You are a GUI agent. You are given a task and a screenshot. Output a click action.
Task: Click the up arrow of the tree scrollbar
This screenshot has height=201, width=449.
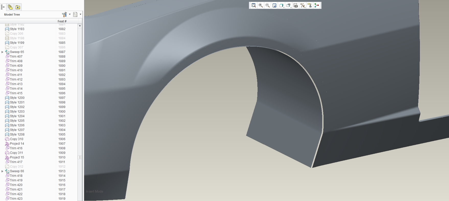80,26
